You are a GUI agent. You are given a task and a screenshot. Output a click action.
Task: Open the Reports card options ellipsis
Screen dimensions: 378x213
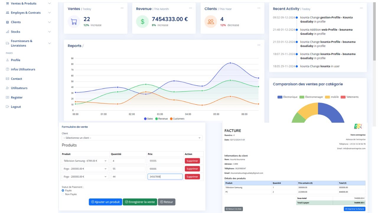click(x=259, y=45)
